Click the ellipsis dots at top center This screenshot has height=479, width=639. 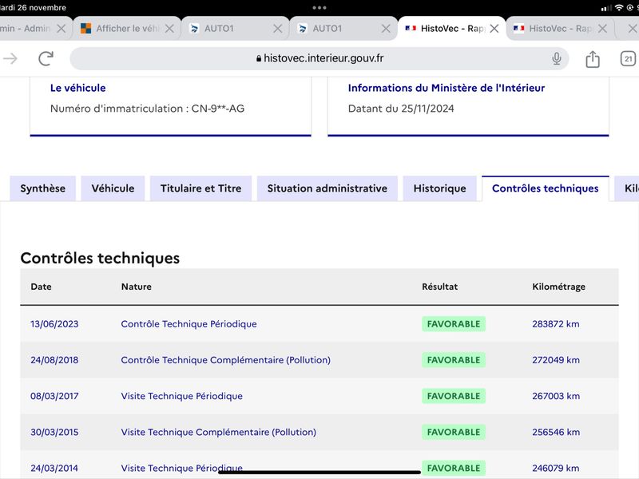click(x=319, y=8)
